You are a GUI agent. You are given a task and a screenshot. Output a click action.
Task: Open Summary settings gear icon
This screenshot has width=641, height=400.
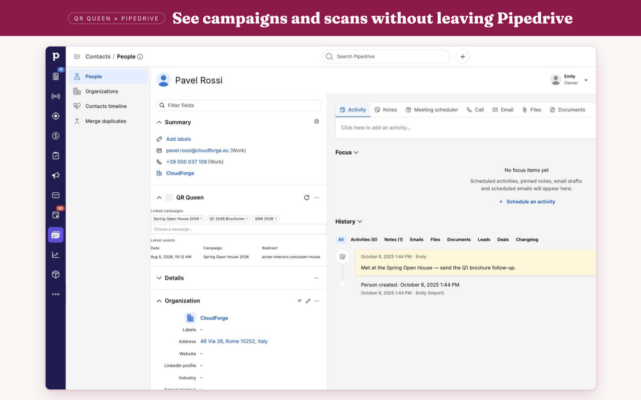(x=316, y=121)
